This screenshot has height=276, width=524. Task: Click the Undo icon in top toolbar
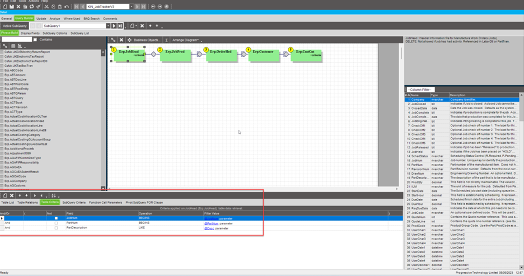(67, 7)
